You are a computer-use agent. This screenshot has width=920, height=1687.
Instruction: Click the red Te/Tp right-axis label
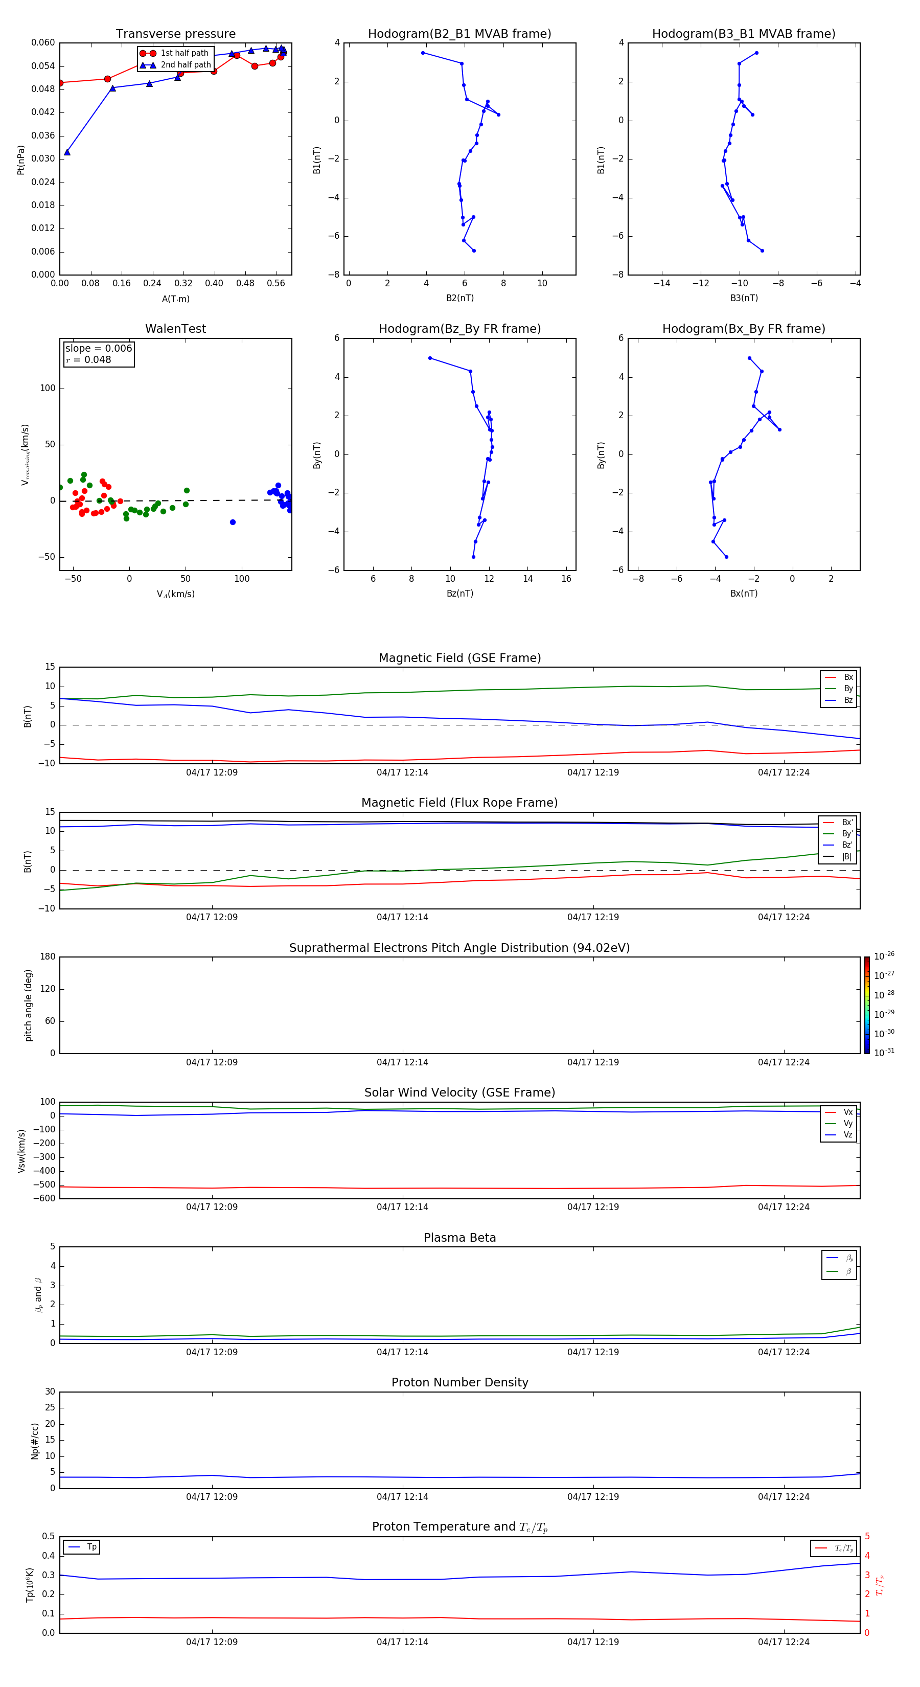[880, 1585]
